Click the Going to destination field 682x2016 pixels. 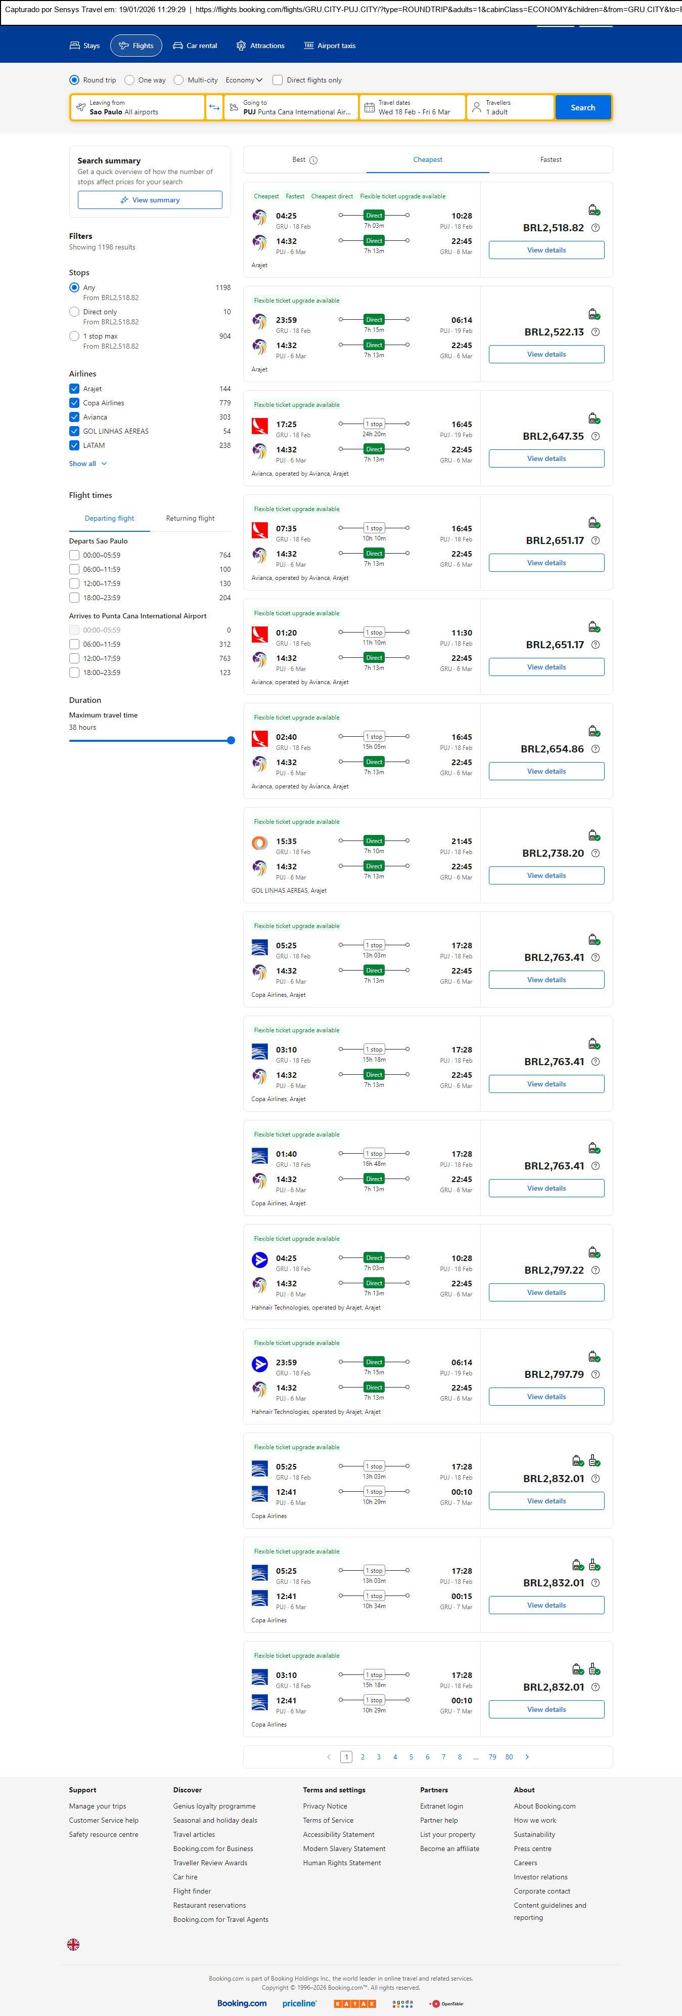[x=292, y=107]
